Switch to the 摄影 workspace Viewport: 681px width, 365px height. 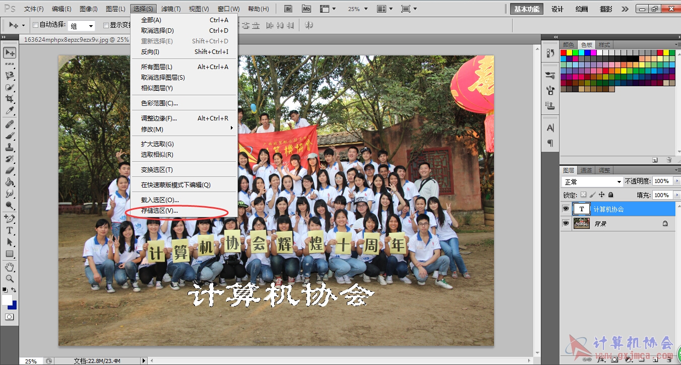point(606,9)
